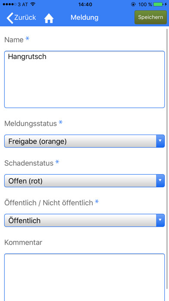Select the Freigabe (orange) combo box
Viewport: 169px width, 301px height.
84,141
